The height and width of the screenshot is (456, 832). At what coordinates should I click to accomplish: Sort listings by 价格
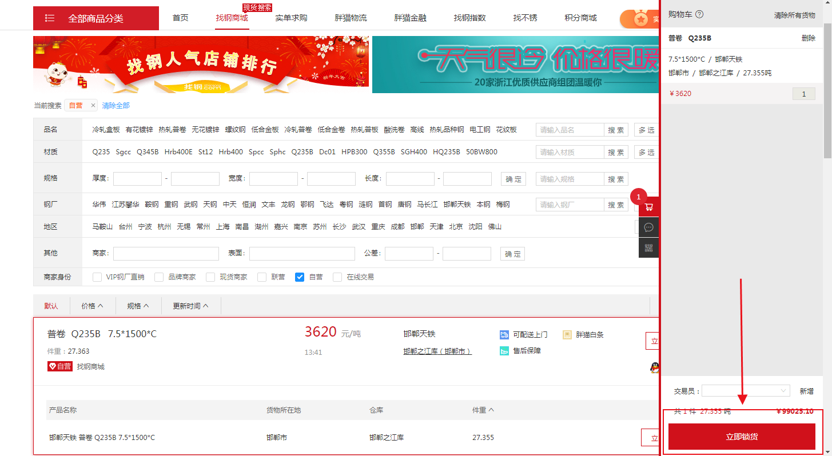pyautogui.click(x=93, y=306)
